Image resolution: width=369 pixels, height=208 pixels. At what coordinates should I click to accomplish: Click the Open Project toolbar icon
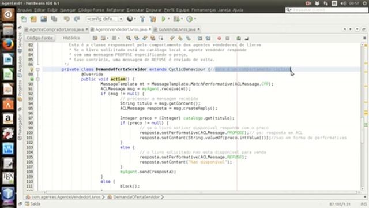coord(44,19)
